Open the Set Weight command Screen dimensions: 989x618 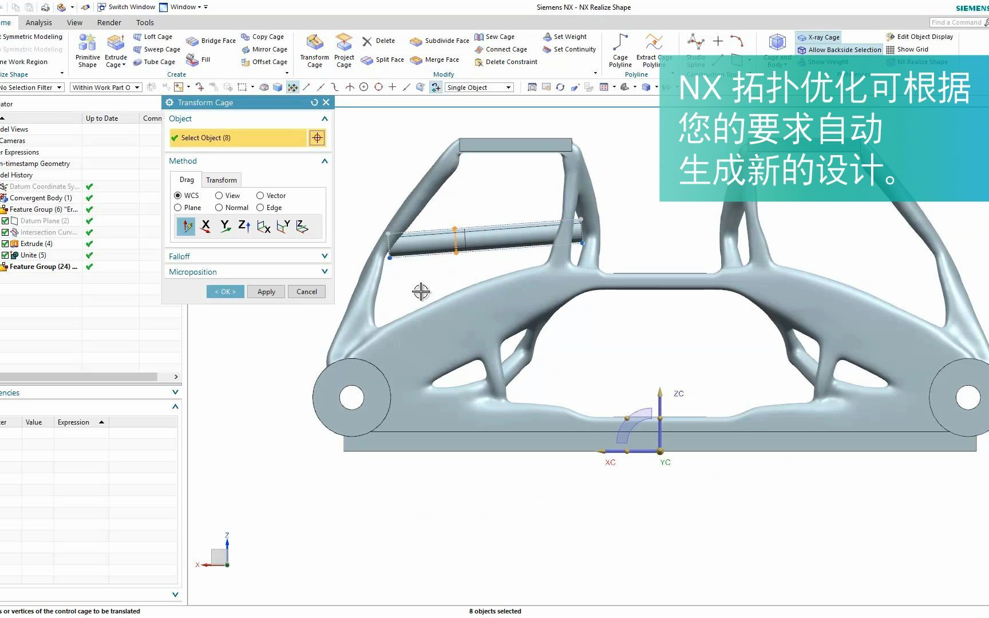(565, 37)
